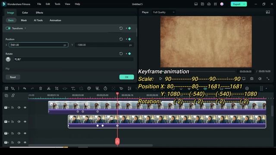
Task: Click the stopwatch speed icon
Action: coord(105,88)
